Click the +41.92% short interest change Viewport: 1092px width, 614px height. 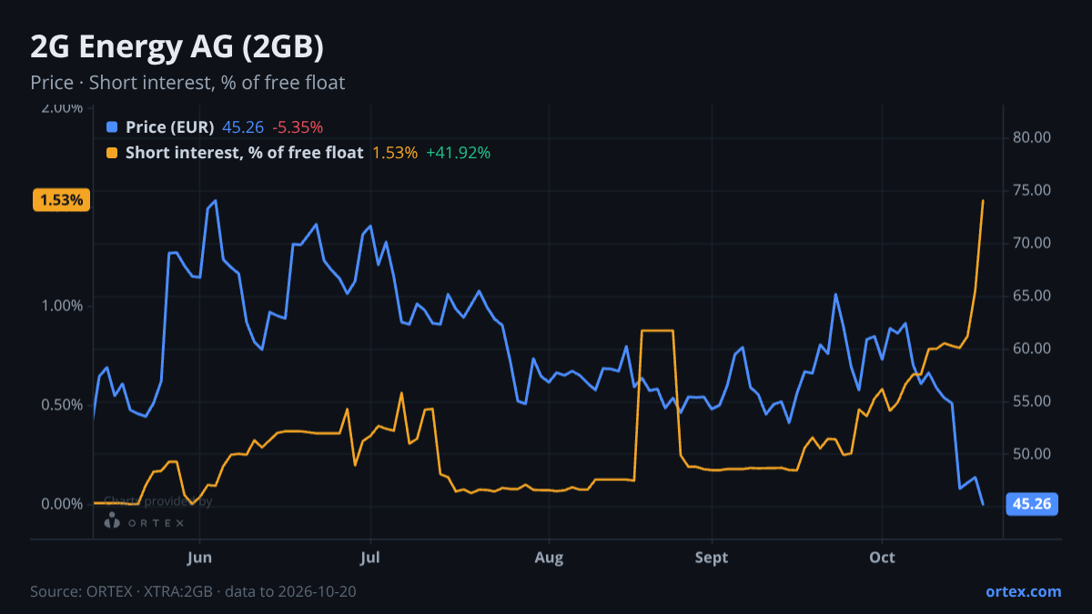click(x=458, y=153)
